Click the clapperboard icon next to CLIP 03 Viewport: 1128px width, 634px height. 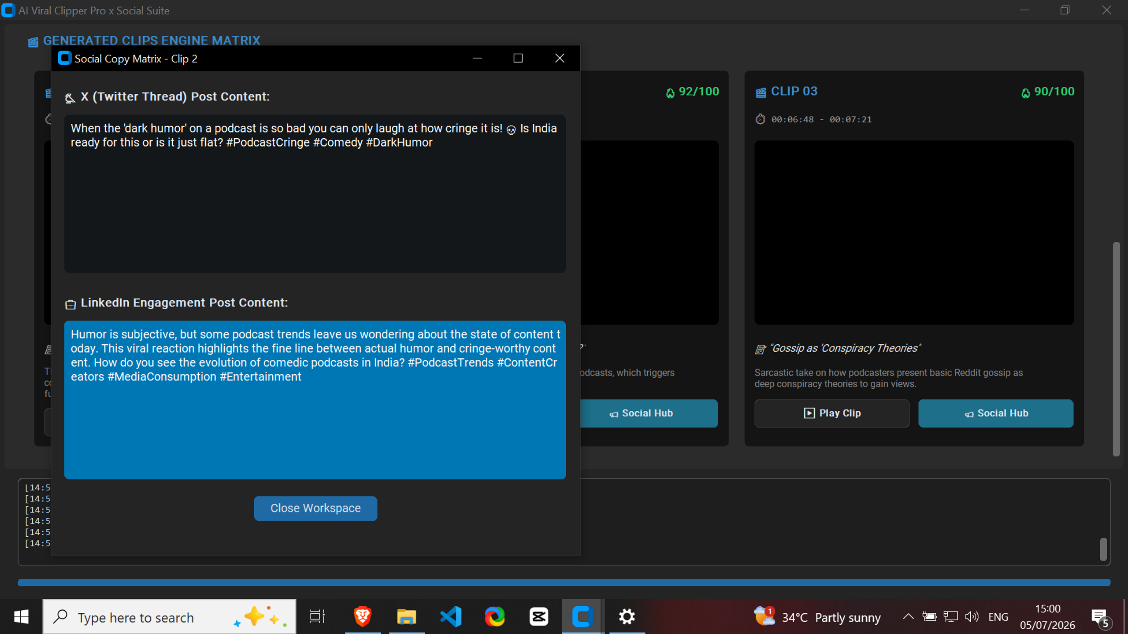761,92
